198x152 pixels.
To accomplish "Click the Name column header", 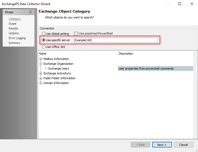I will (x=78, y=54).
